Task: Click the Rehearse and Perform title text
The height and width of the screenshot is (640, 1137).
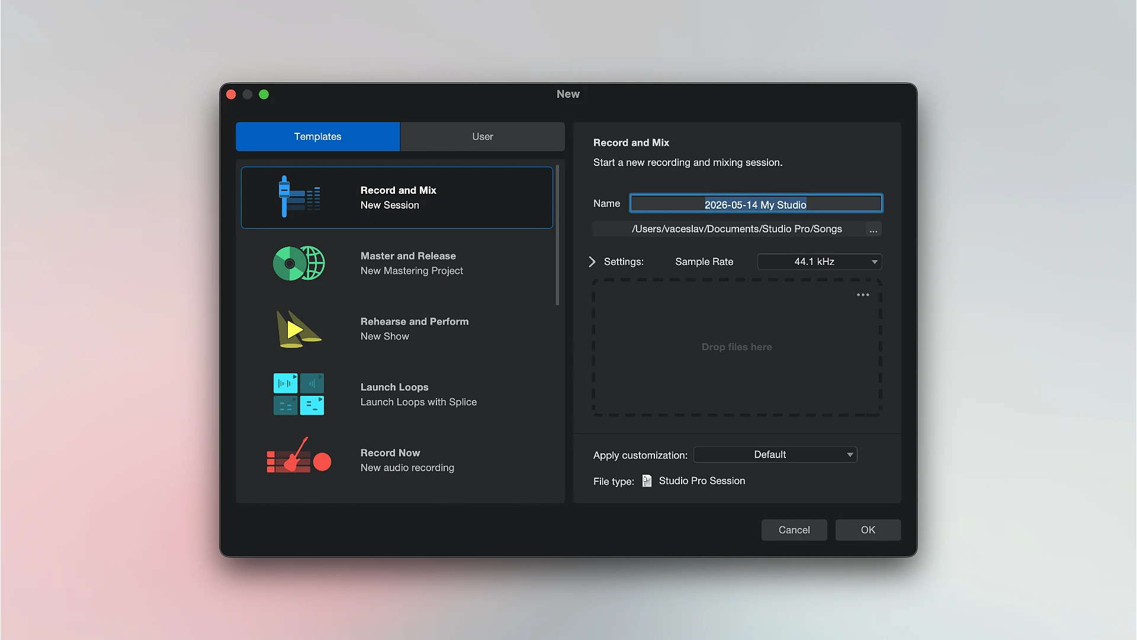Action: click(415, 322)
